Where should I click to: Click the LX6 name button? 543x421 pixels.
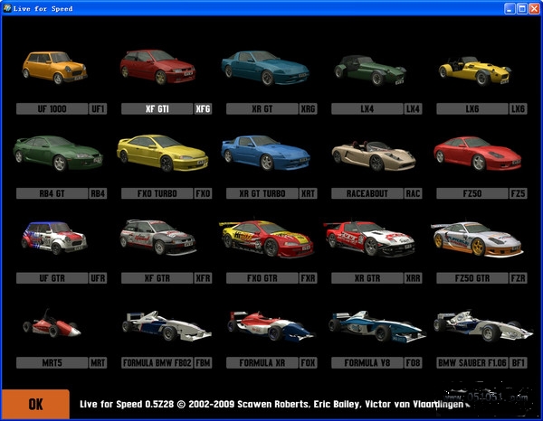pyautogui.click(x=472, y=109)
